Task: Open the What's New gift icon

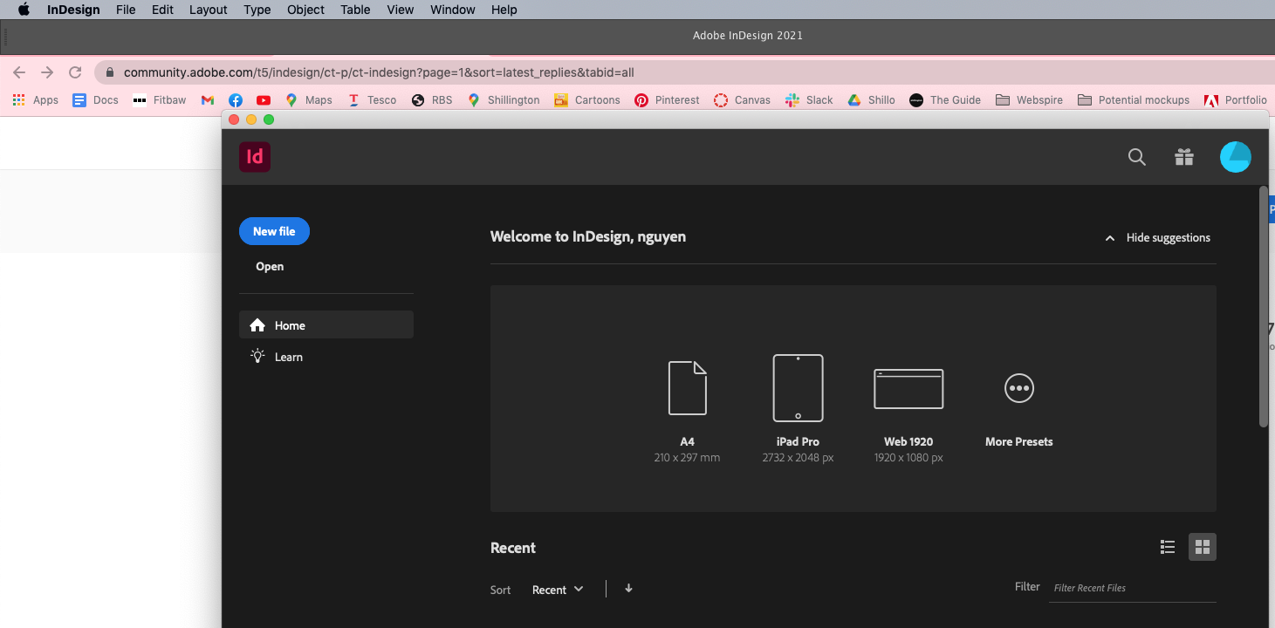Action: [1183, 157]
